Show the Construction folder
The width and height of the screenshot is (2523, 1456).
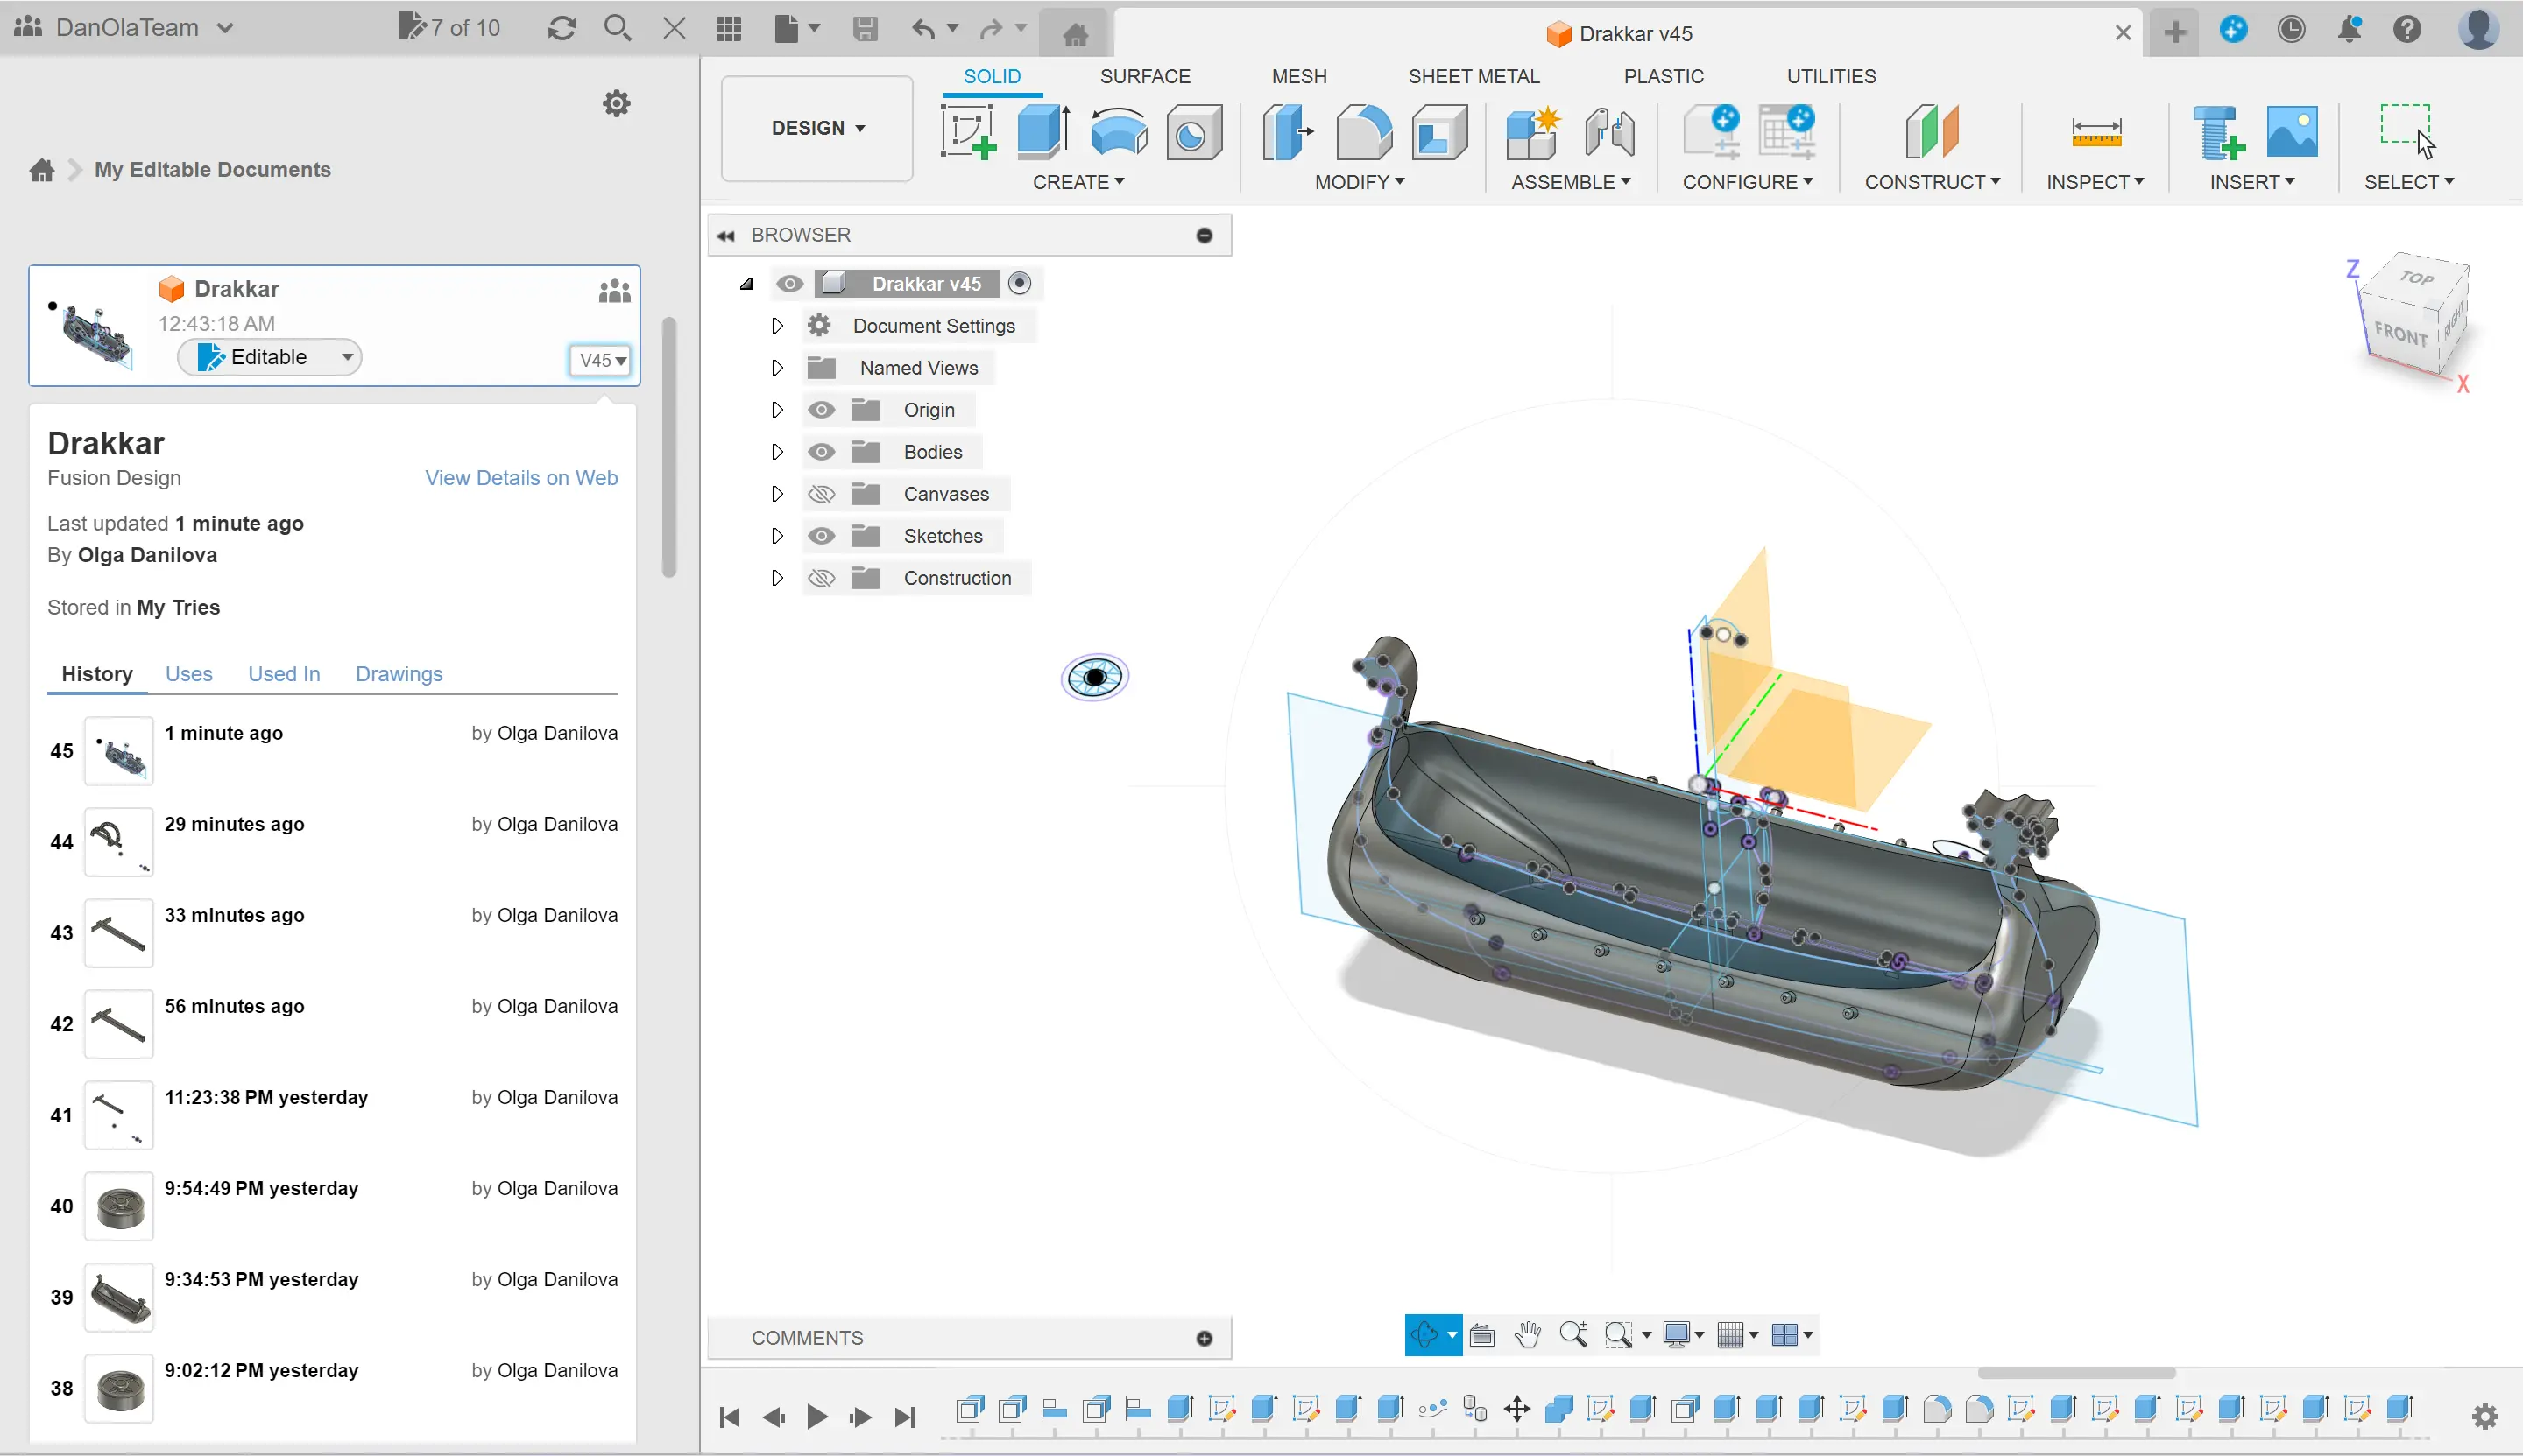[822, 578]
